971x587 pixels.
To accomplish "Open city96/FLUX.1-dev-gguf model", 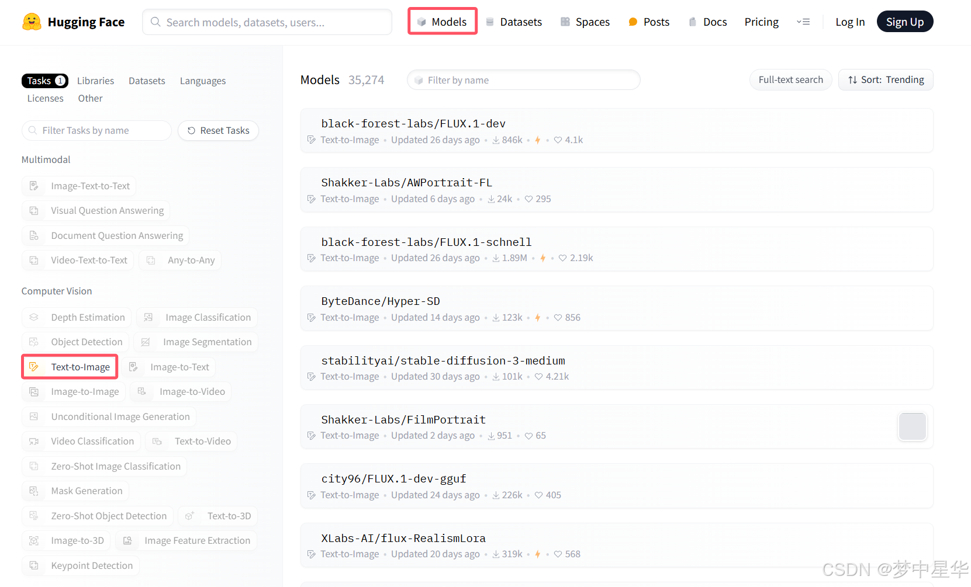I will click(617, 486).
